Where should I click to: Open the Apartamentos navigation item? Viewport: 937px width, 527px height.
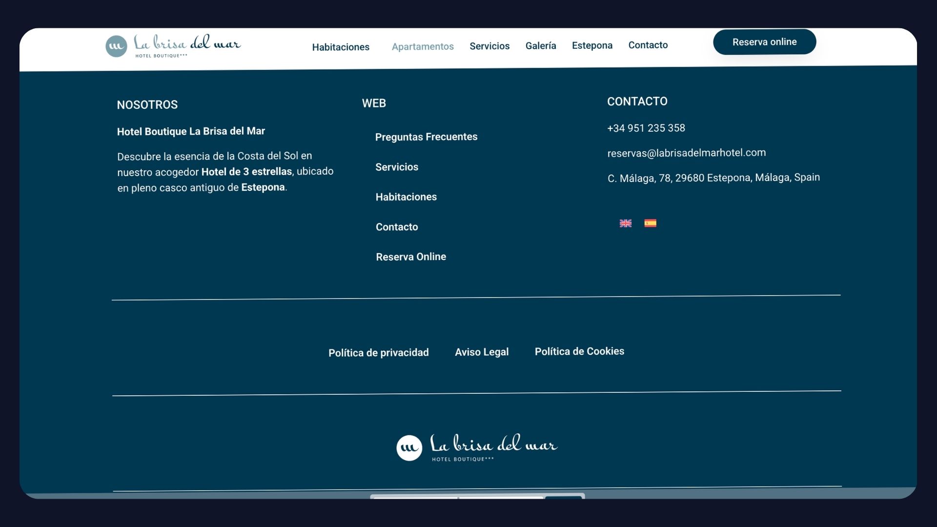pyautogui.click(x=422, y=46)
